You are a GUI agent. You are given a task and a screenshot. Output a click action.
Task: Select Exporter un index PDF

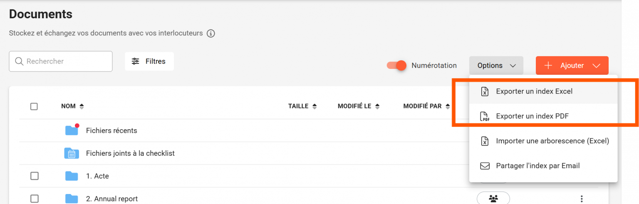[532, 116]
